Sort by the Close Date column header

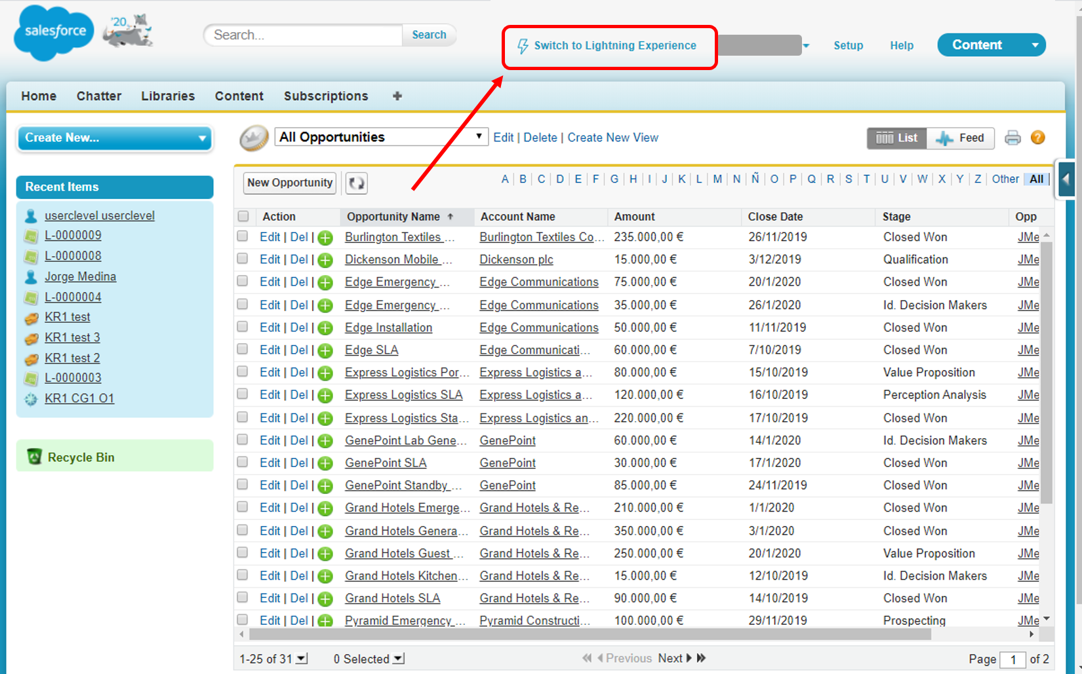tap(775, 217)
